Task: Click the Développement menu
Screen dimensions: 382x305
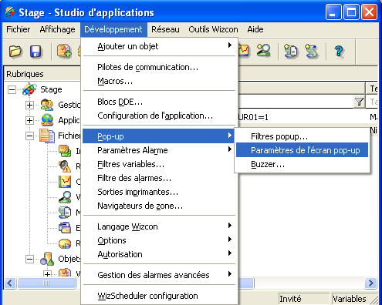Action: [x=113, y=29]
